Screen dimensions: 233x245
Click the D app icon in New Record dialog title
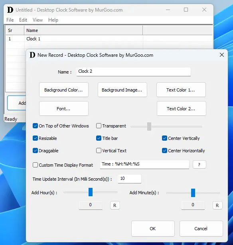tap(32, 55)
